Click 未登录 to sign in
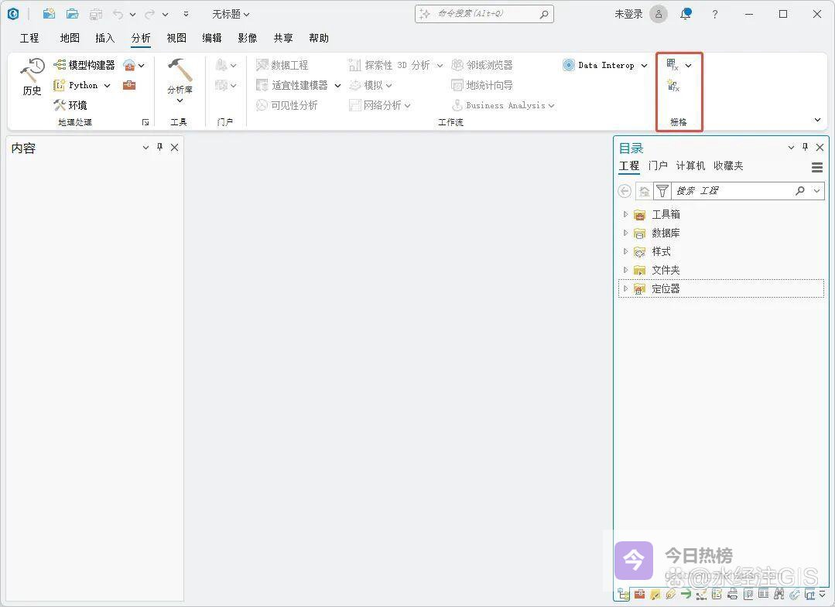 (628, 14)
